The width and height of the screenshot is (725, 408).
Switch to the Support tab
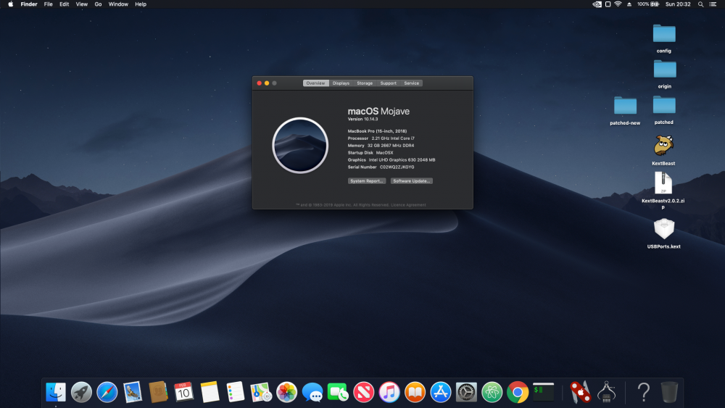389,83
